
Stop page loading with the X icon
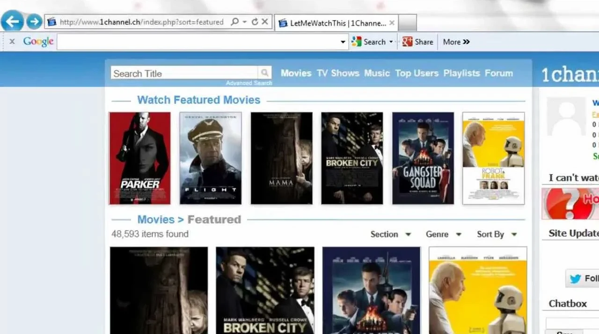(x=264, y=22)
